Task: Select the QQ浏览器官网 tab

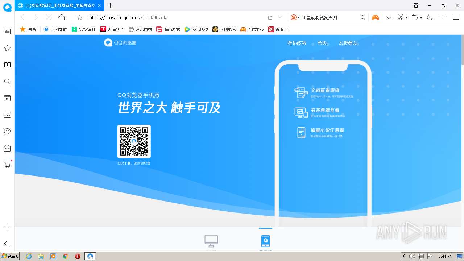Action: 59,5
